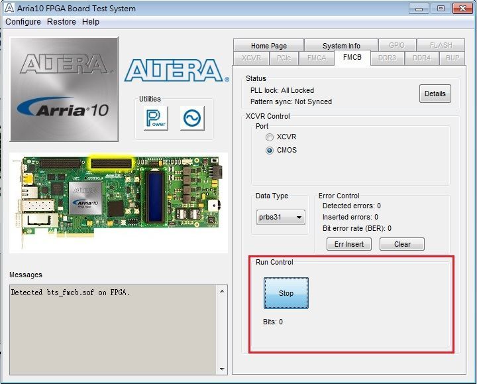Clear the error counters
This screenshot has width=477, height=384.
[x=402, y=244]
